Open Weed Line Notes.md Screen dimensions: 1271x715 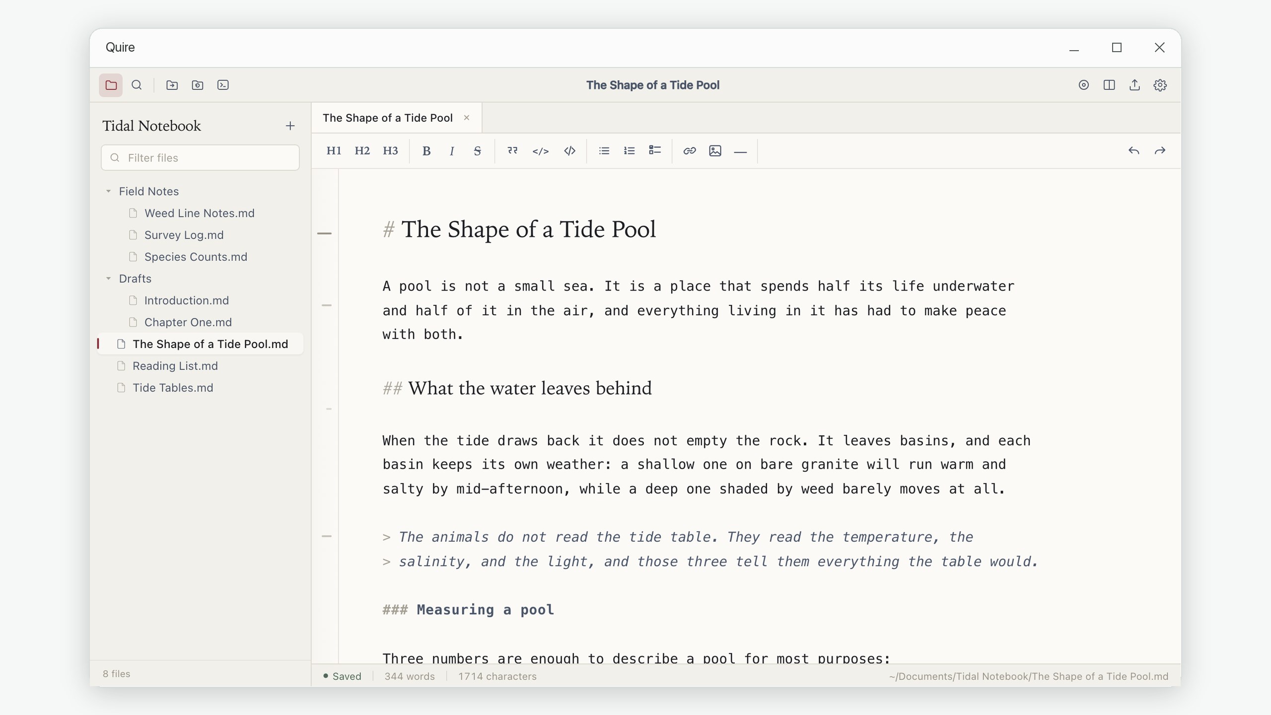tap(201, 213)
